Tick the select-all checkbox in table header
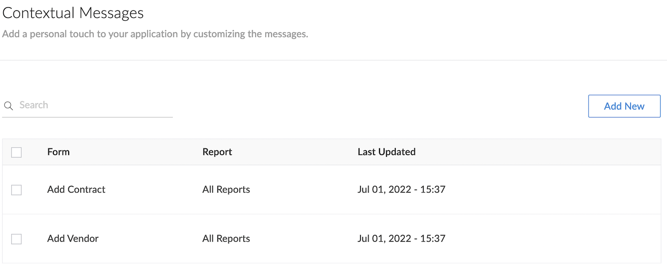 (x=16, y=152)
